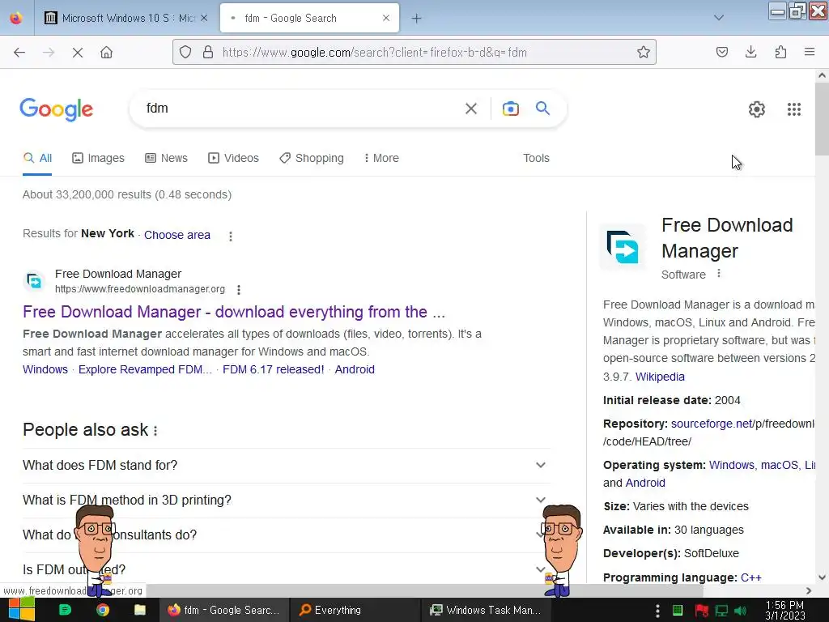Close the Microsoft Windows 10 S tab
The height and width of the screenshot is (622, 829).
204,18
